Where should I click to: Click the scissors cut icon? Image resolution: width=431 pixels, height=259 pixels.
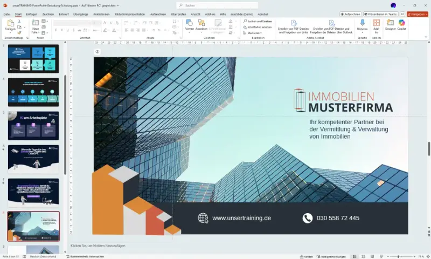point(19,22)
